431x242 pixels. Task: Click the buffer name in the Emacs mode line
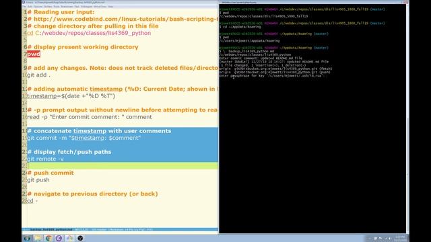point(51,230)
